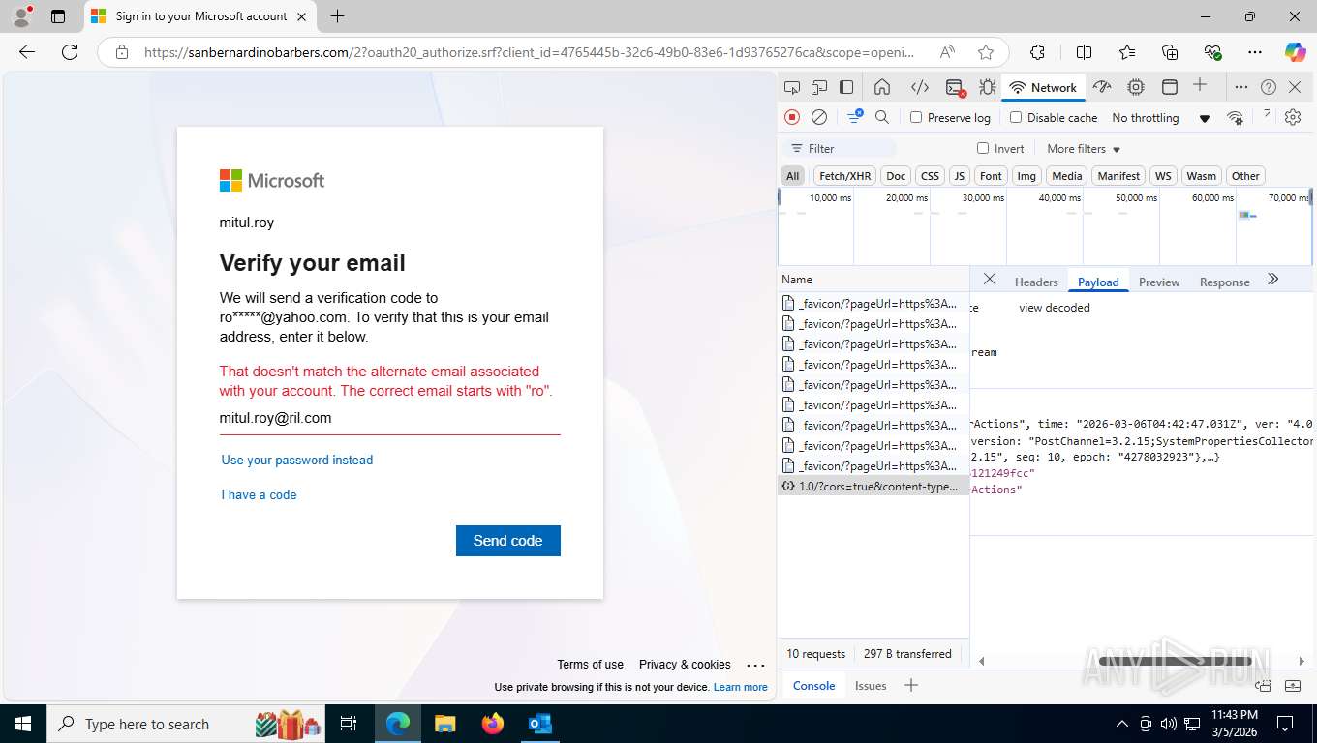Show more request detail tabs chevron

coord(1273,279)
